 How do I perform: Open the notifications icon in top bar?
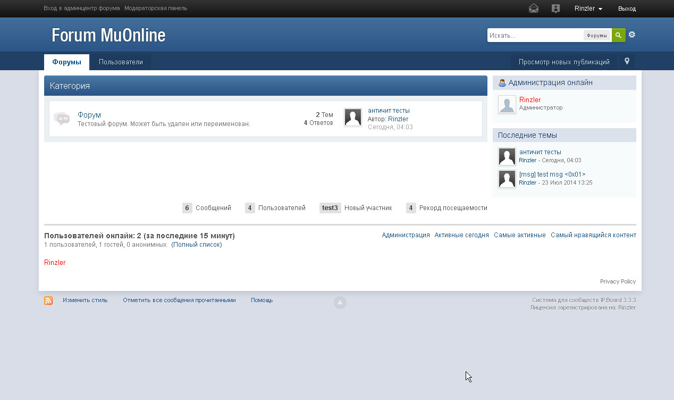tap(555, 9)
